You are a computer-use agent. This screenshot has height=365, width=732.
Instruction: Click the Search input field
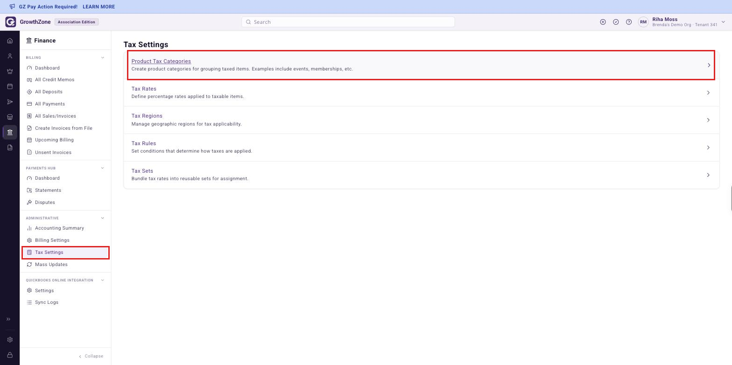tap(348, 22)
